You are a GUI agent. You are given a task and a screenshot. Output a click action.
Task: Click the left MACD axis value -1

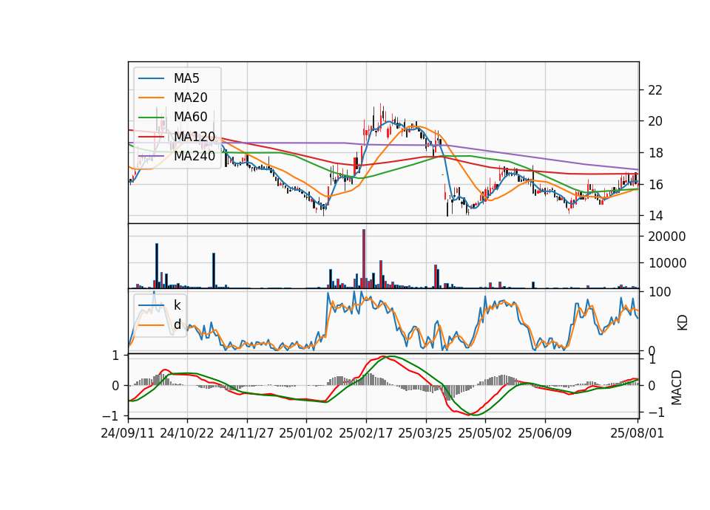point(111,416)
